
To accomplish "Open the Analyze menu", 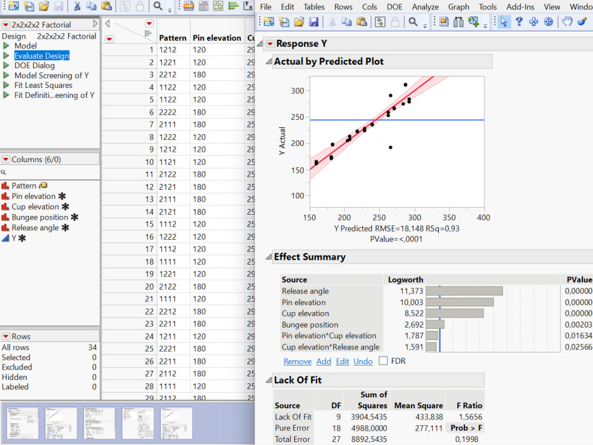I will click(425, 7).
